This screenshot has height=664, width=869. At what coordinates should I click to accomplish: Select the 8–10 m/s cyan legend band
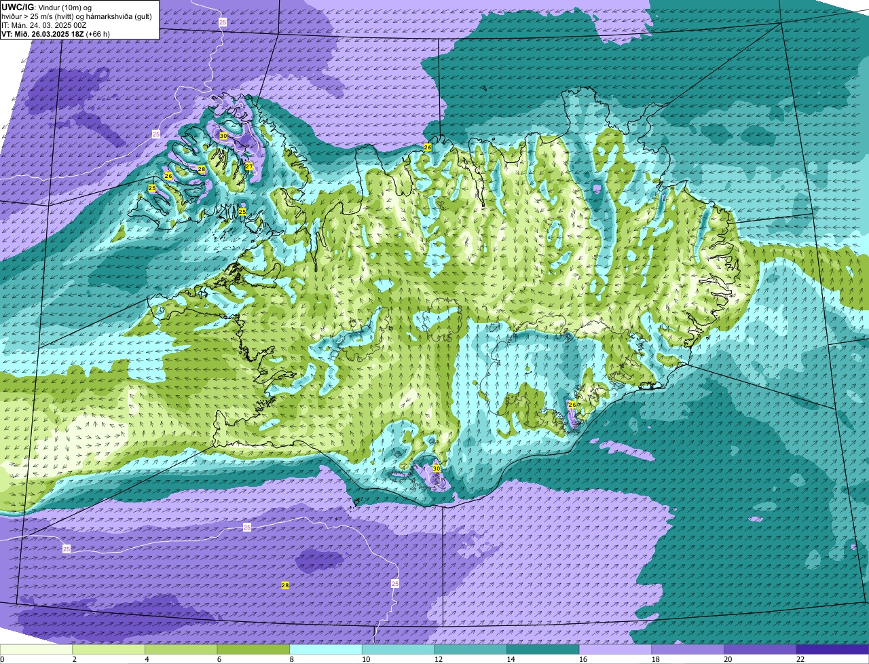[x=326, y=649]
